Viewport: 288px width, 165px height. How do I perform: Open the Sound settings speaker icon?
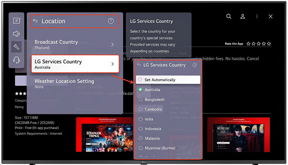(x=16, y=34)
